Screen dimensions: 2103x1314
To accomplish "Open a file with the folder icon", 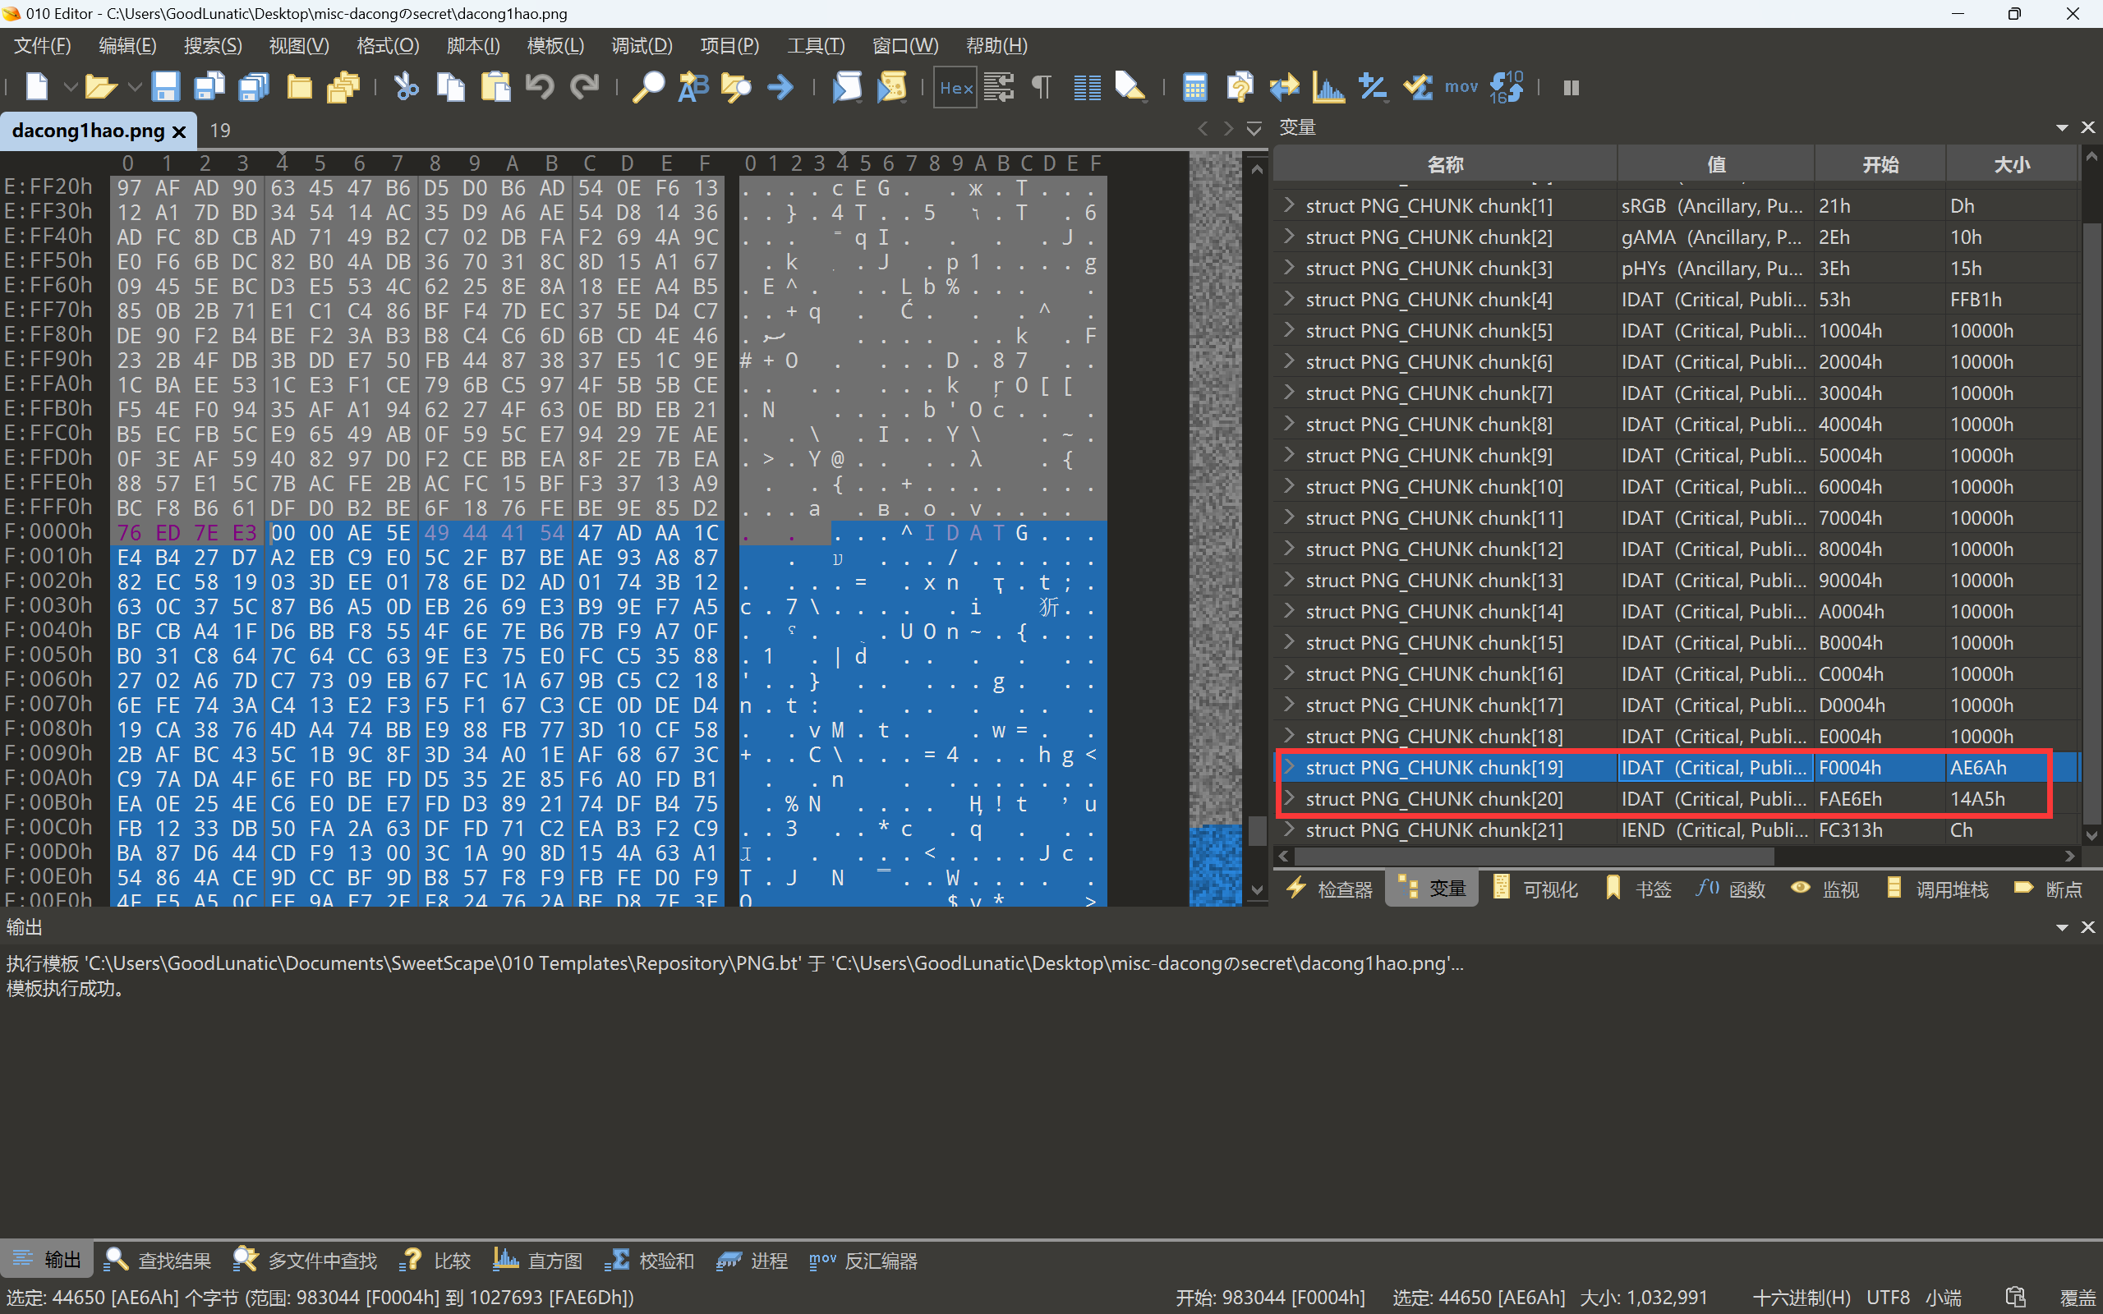I will point(101,87).
